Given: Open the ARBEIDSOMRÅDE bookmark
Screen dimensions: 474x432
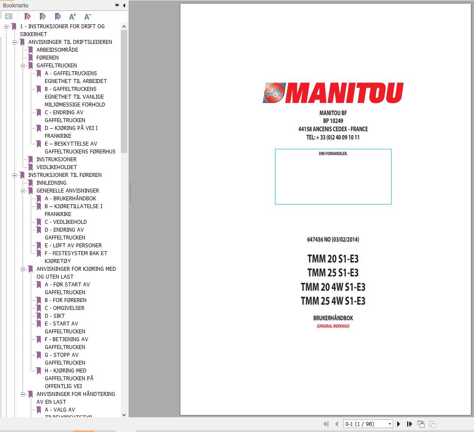Looking at the screenshot, I should point(57,50).
